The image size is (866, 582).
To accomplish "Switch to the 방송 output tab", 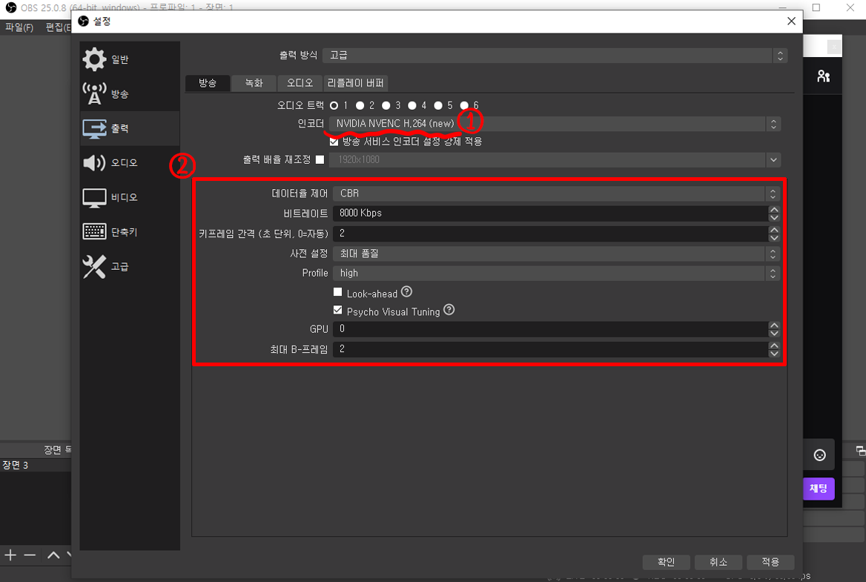I will pyautogui.click(x=208, y=83).
